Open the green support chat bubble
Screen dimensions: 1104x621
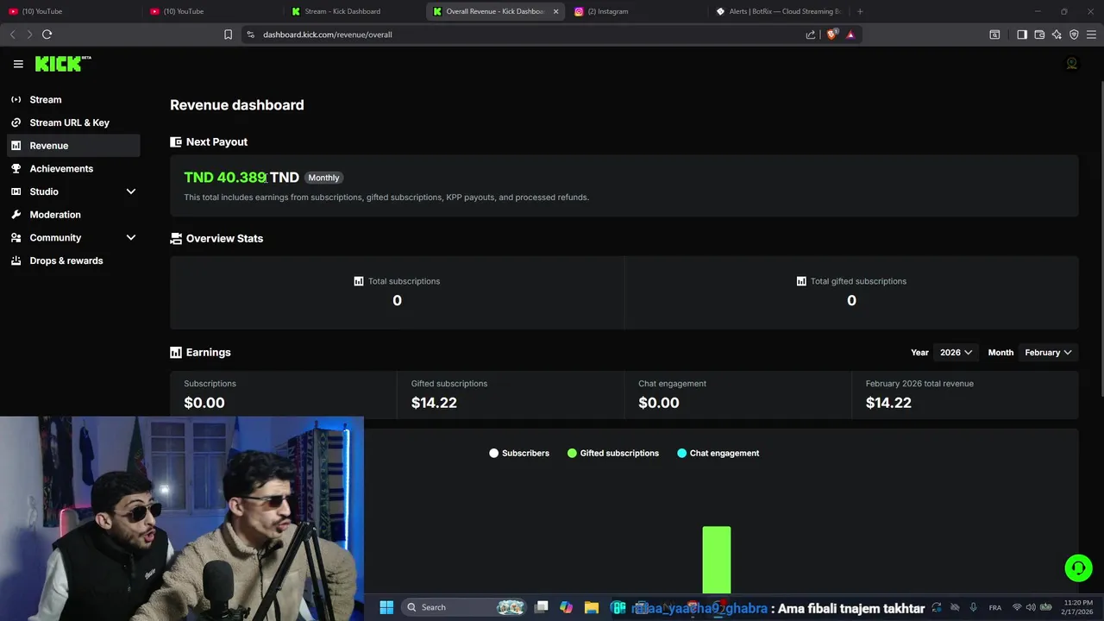coord(1078,568)
